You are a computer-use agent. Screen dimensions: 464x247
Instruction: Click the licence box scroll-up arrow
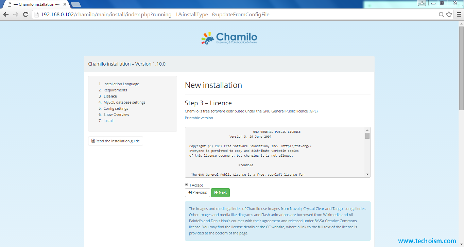pos(367,130)
